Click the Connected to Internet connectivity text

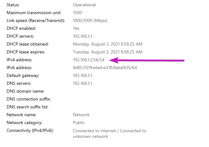(94, 131)
